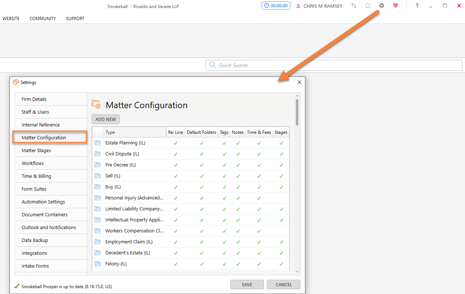Select Matter Configuration section
Viewport: 465px width, 294px height.
tap(50, 137)
